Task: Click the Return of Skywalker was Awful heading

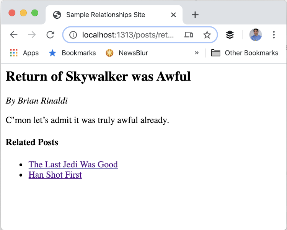Action: point(98,76)
